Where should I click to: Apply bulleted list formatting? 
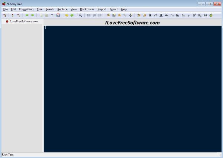tap(89, 15)
